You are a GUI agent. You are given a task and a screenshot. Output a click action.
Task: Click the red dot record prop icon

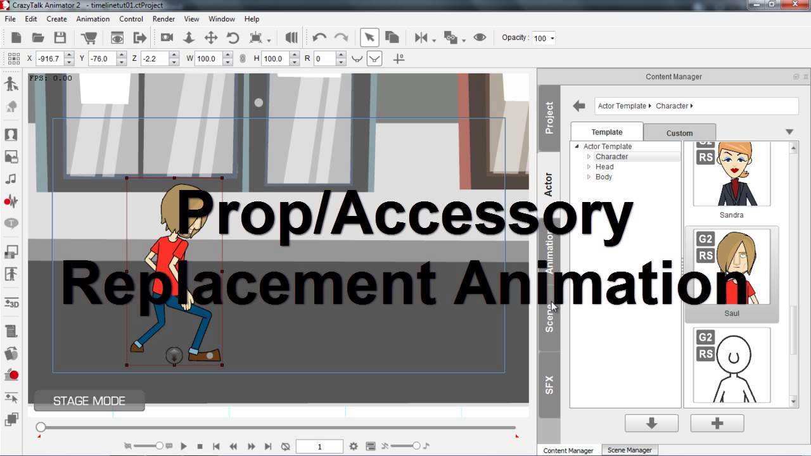coord(11,375)
